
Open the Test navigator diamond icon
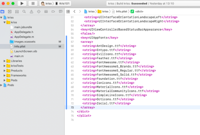[x=39, y=12]
